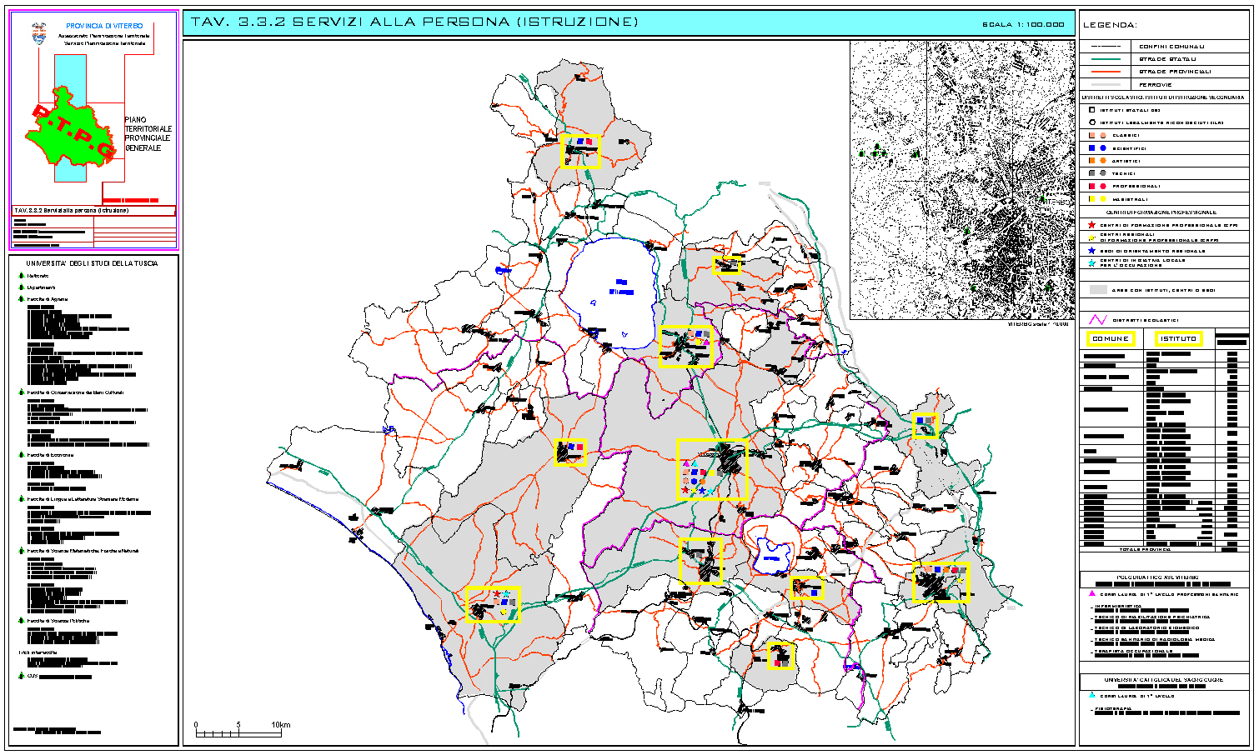Click the red star CFP legend symbol
The image size is (1259, 755).
coord(1091,225)
